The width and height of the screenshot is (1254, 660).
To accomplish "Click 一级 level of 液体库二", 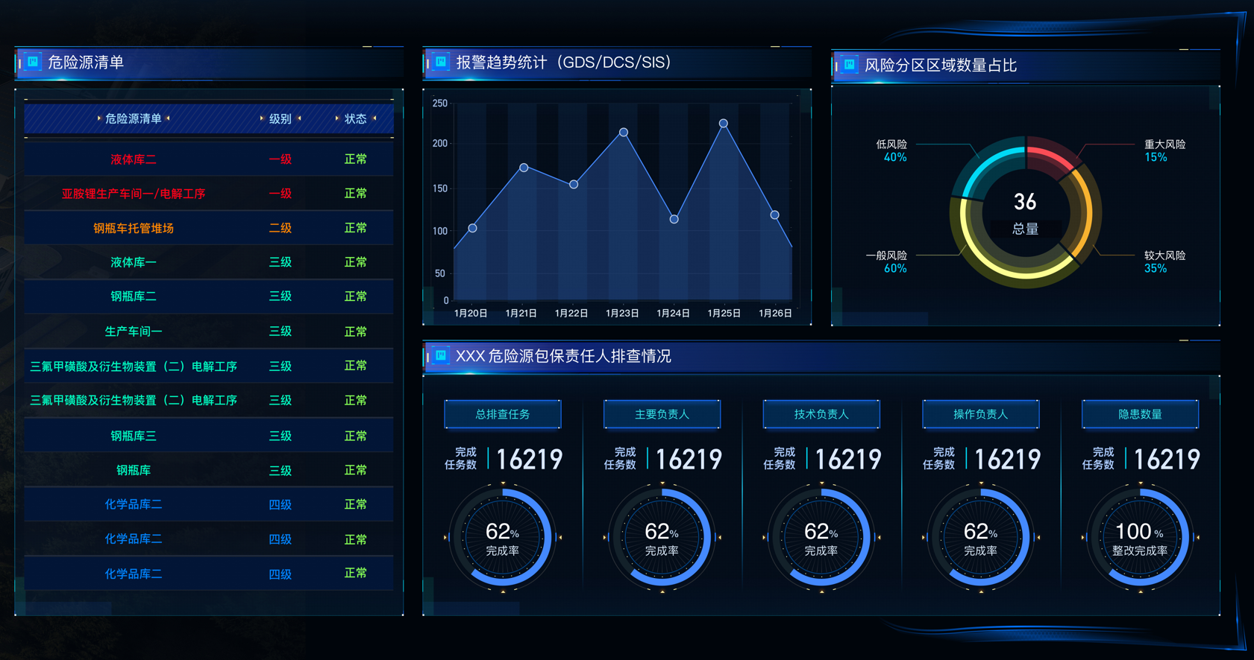I will [280, 159].
